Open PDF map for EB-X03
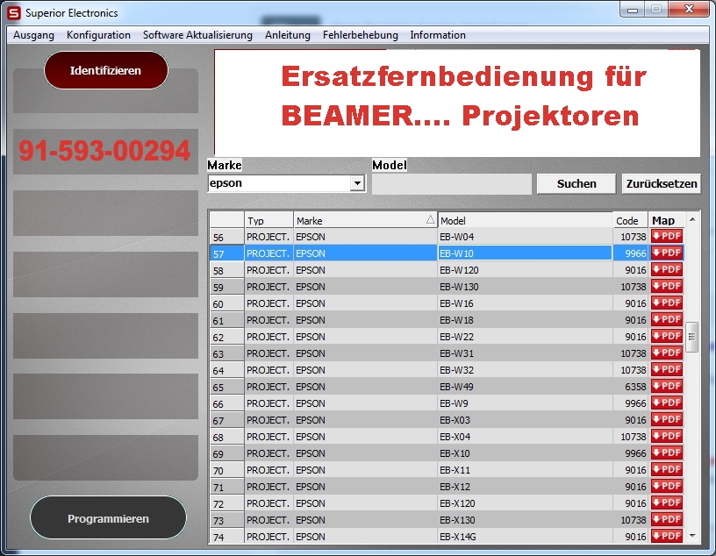The image size is (716, 556). 666,420
